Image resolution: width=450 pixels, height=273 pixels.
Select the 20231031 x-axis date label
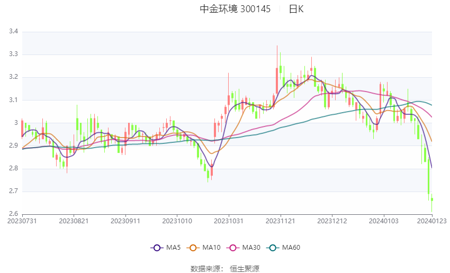pyautogui.click(x=229, y=220)
